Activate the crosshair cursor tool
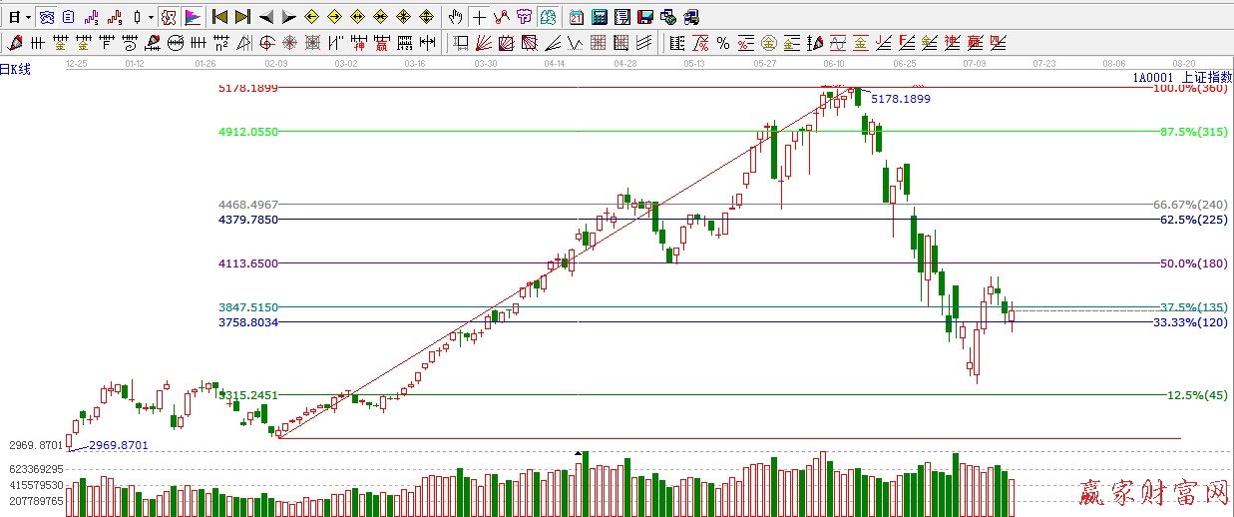This screenshot has height=517, width=1234. tap(479, 17)
